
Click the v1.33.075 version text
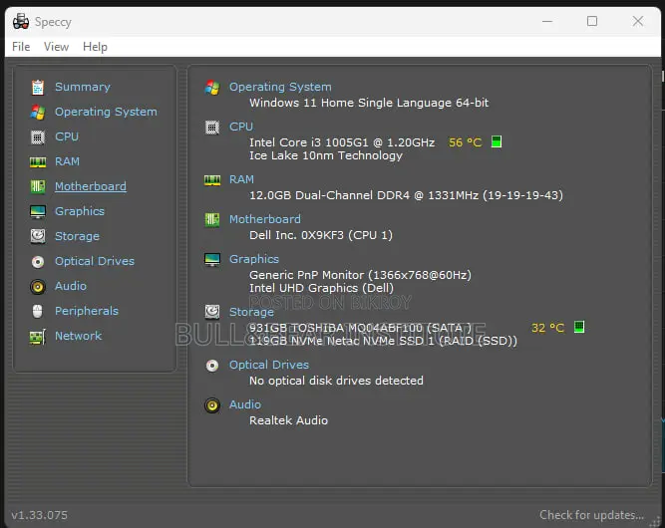40,515
